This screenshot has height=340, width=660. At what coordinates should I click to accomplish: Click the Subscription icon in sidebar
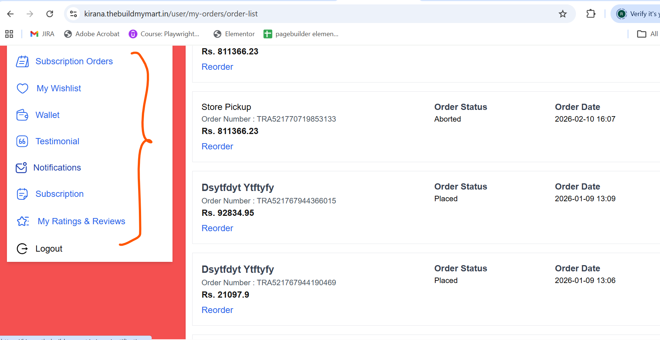coord(22,194)
